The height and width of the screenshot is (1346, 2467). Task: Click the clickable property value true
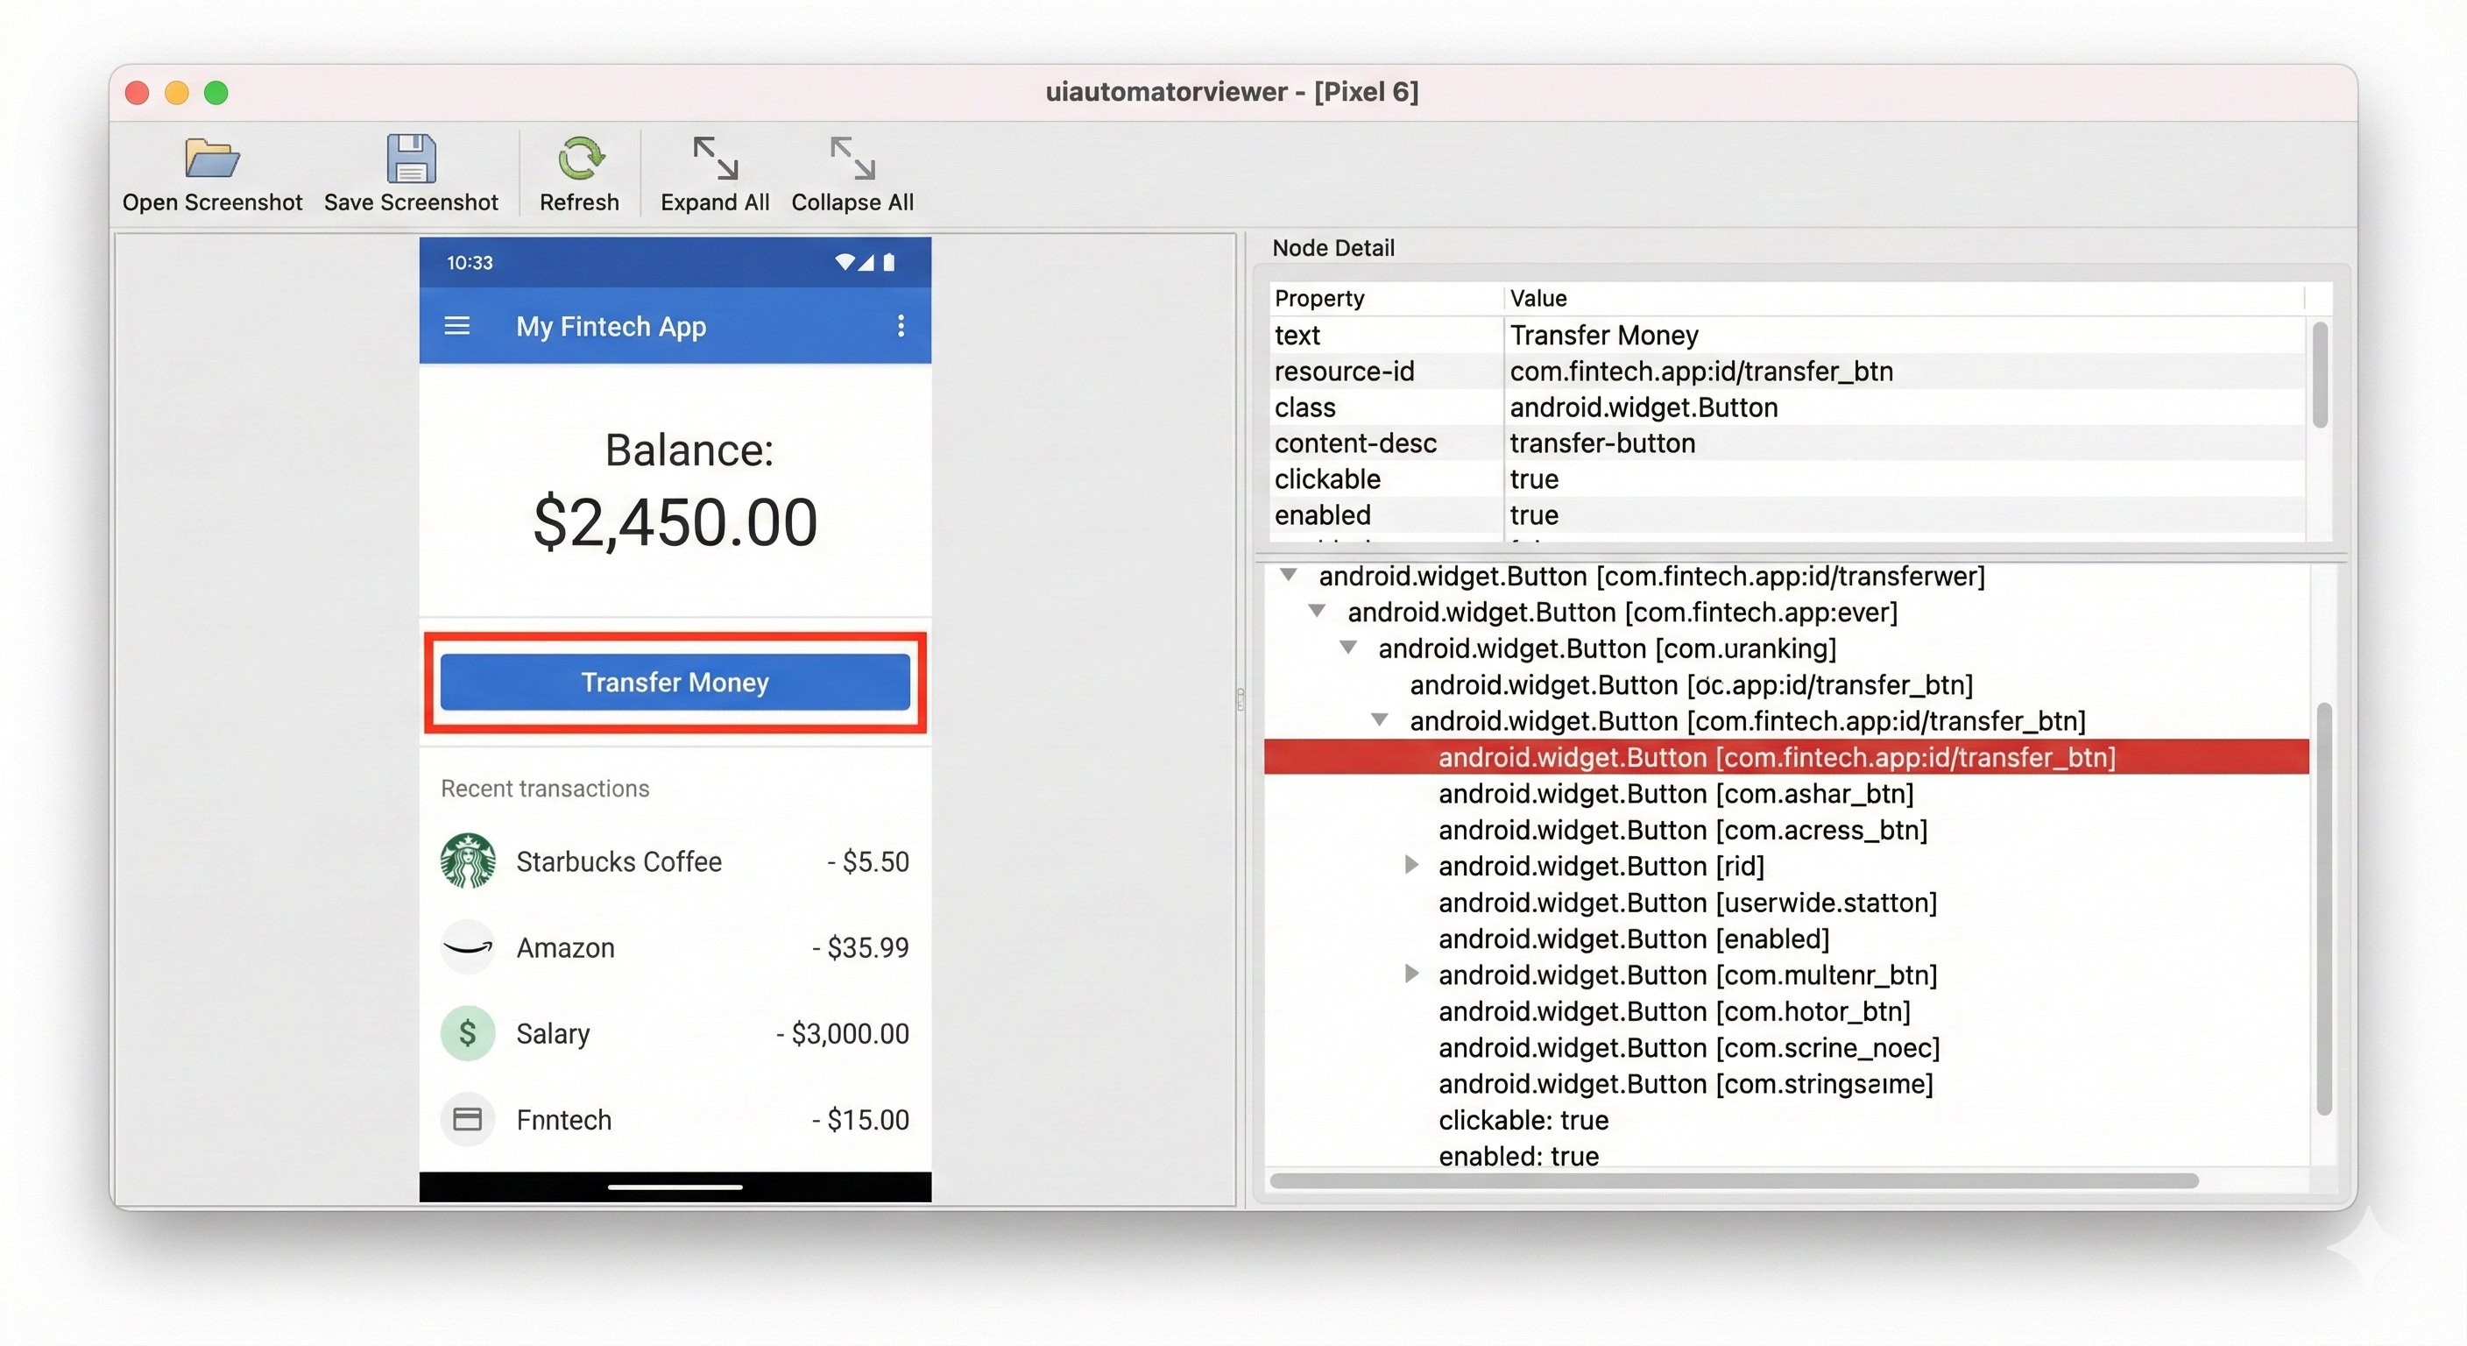[x=1533, y=479]
